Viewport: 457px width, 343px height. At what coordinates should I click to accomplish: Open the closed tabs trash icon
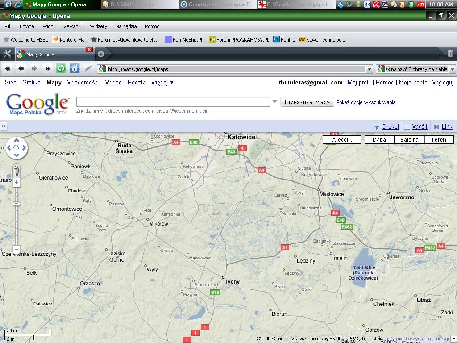click(x=450, y=54)
